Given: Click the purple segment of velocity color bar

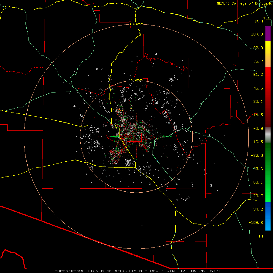Looking at the screenshot, I should (x=268, y=34).
